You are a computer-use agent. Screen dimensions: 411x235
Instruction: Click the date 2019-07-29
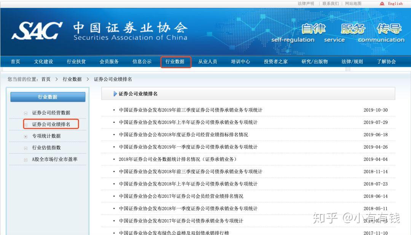pos(376,122)
